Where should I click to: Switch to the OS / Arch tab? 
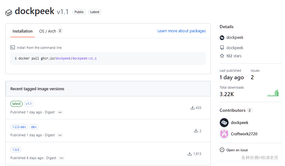51,31
